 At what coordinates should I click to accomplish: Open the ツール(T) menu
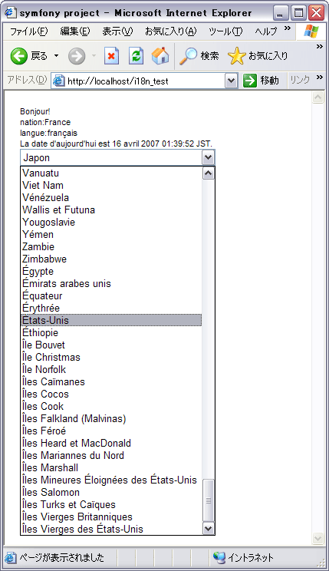click(225, 31)
